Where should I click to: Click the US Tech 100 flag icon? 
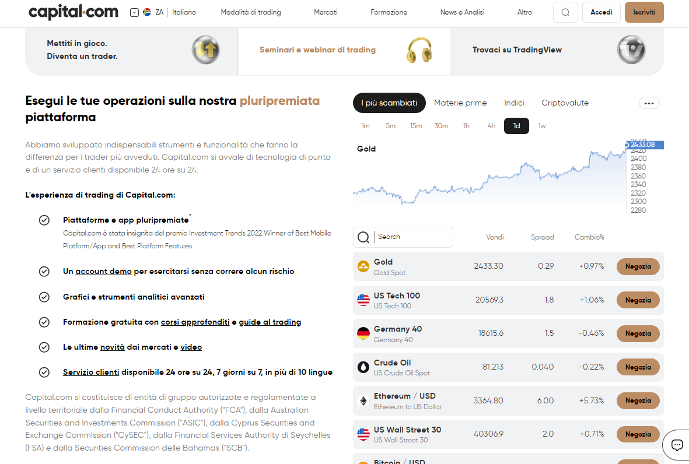(363, 300)
